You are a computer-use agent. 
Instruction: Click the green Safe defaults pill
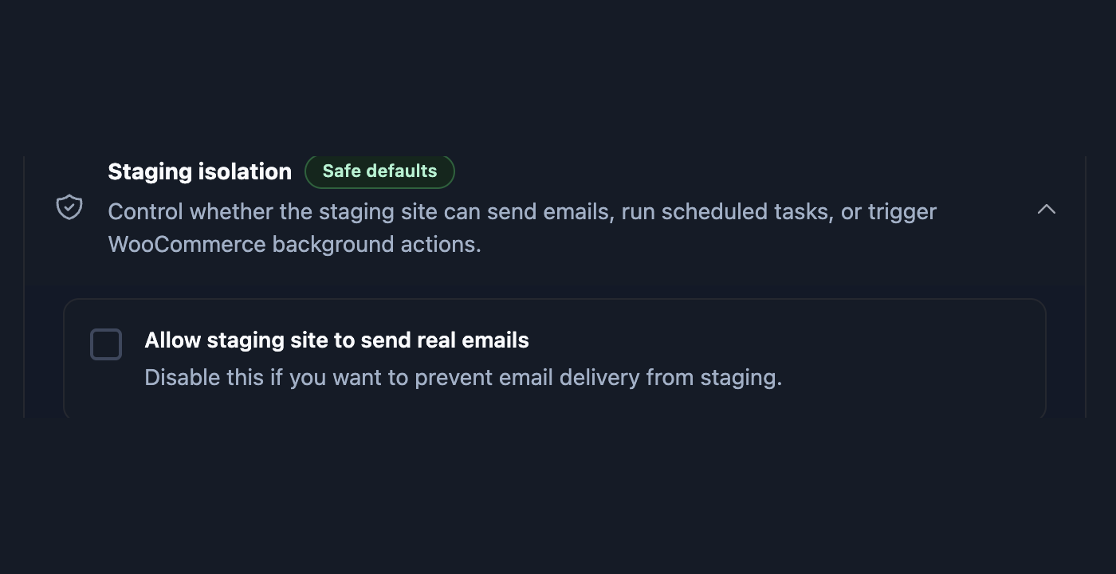379,171
